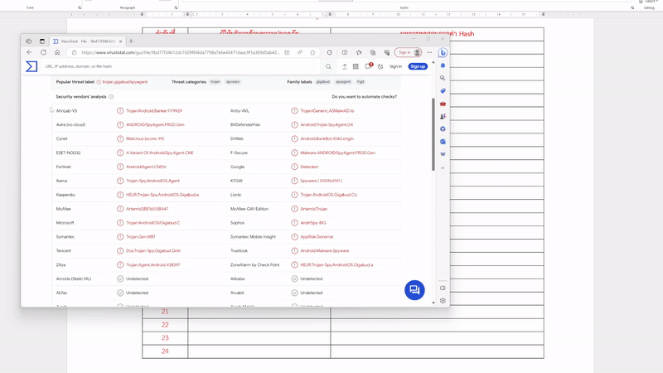Screen dimensions: 663x373
Task: Open the Favorites list in Edge toolbar
Action: pos(359,52)
